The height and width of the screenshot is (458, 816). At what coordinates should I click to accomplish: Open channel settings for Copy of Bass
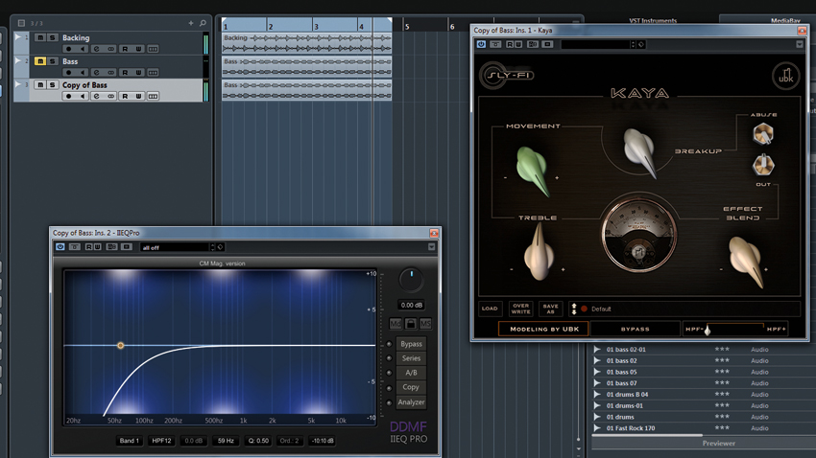point(96,96)
